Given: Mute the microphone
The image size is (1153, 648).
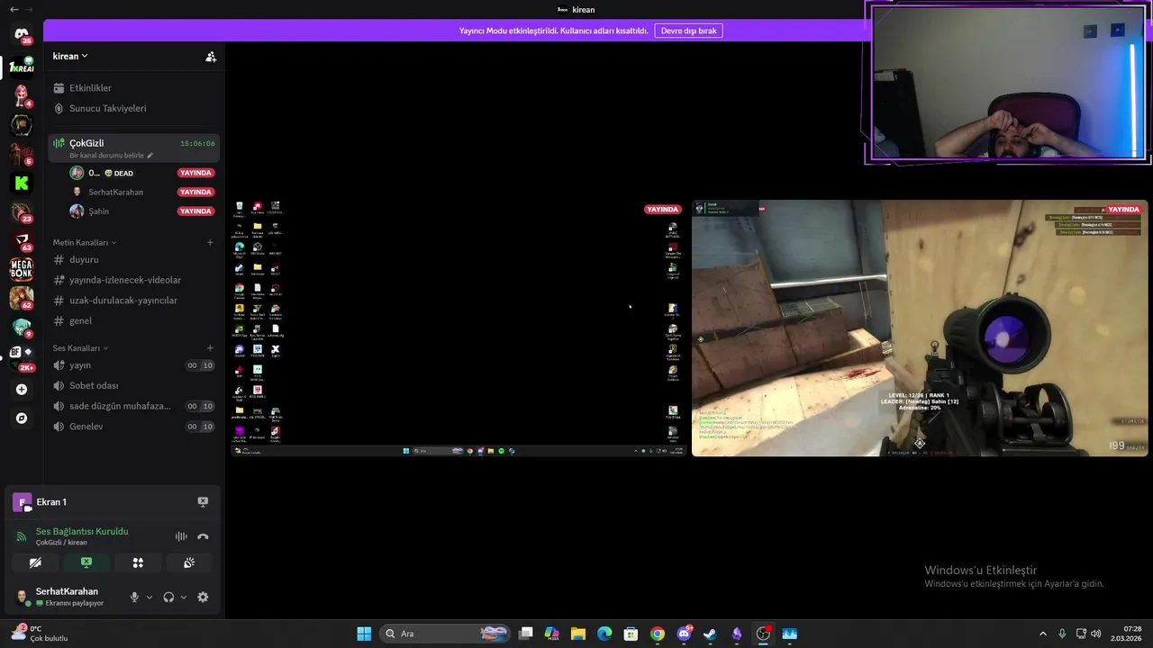Looking at the screenshot, I should (134, 597).
